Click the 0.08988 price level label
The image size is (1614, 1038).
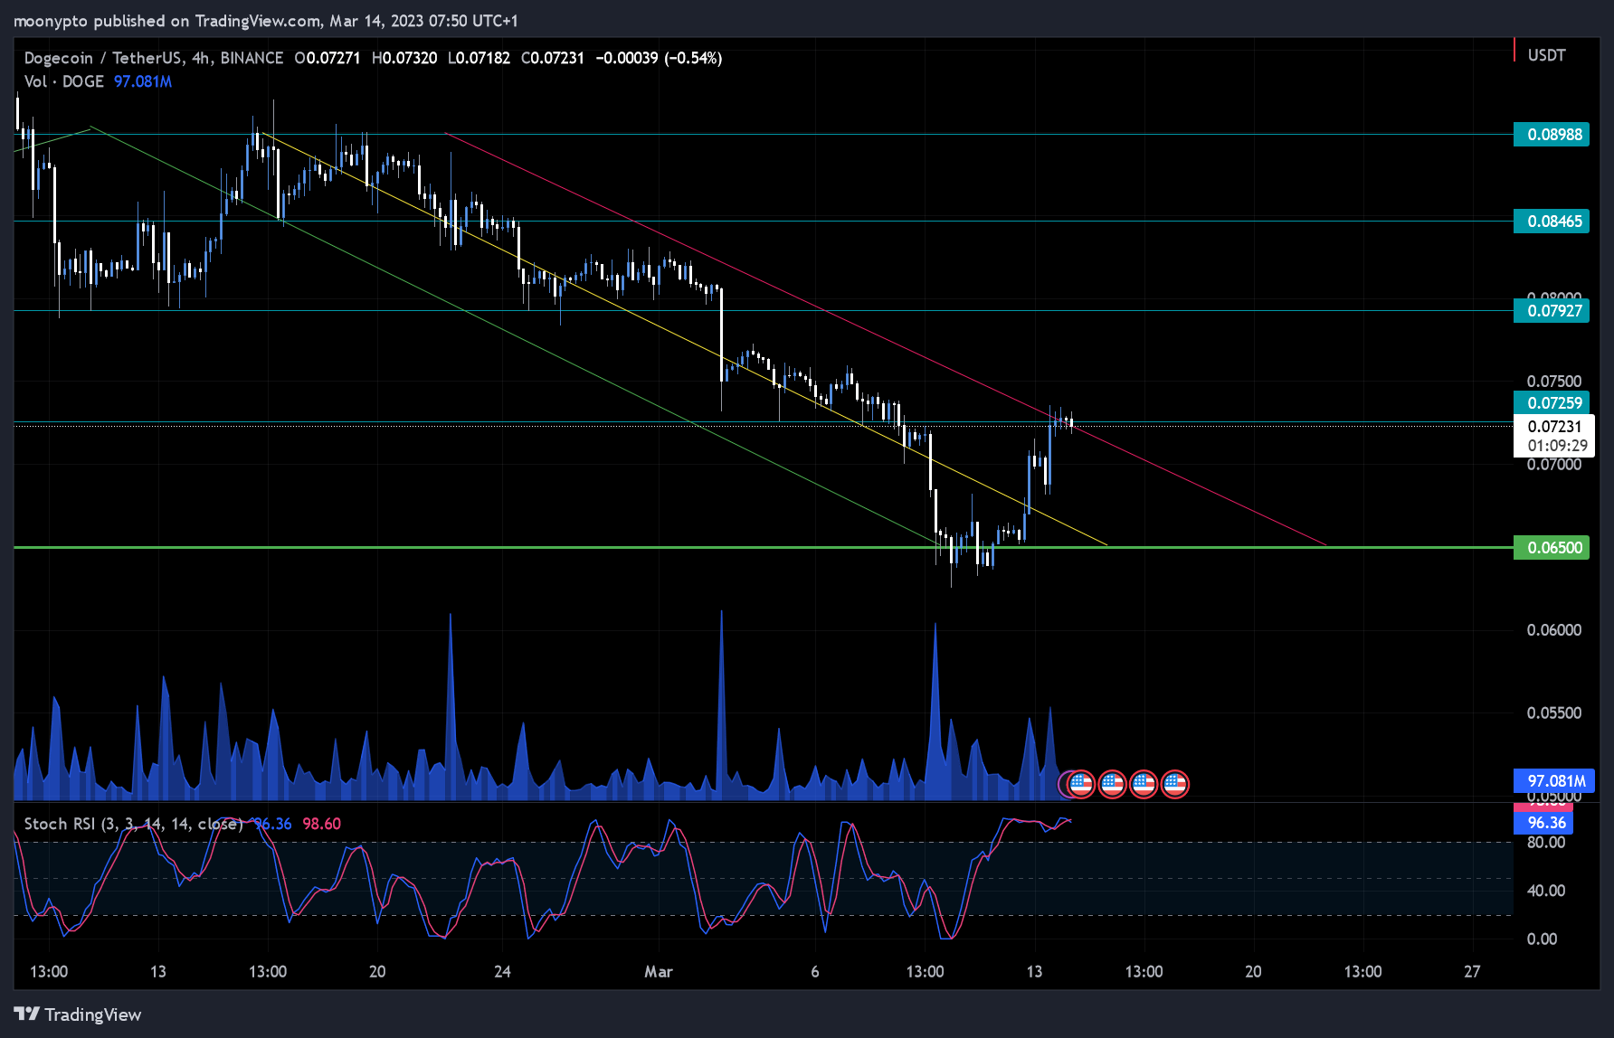[x=1552, y=135]
